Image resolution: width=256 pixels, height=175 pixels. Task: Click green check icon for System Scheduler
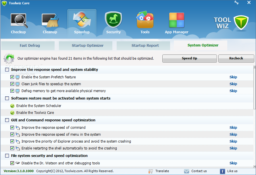[x=12, y=106]
